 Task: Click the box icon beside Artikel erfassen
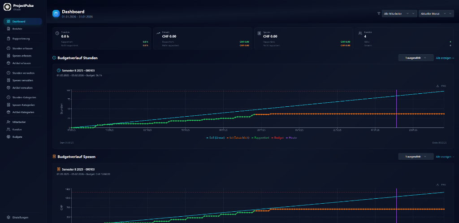click(9, 63)
